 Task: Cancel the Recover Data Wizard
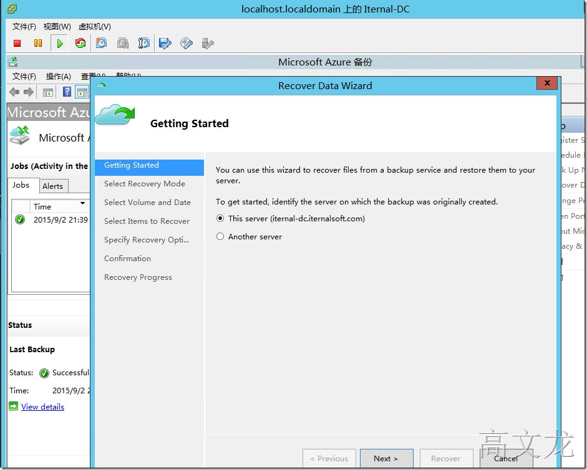coord(506,458)
